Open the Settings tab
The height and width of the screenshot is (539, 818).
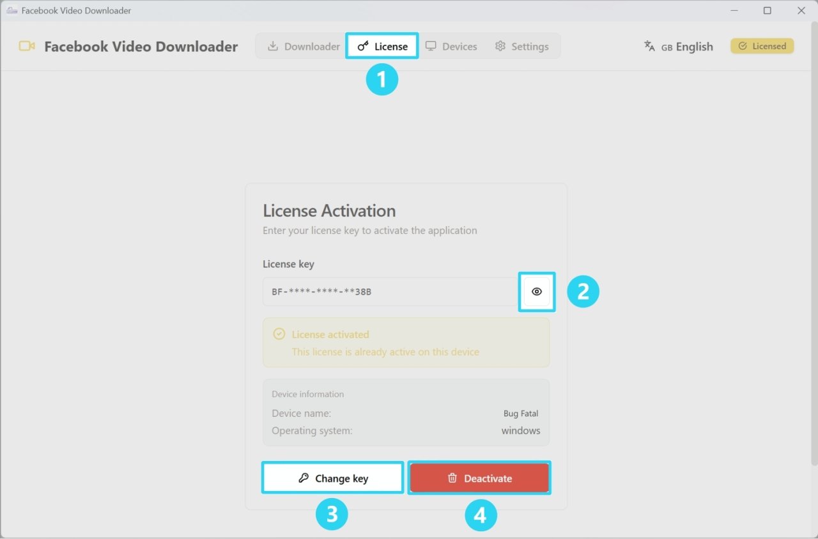click(523, 46)
